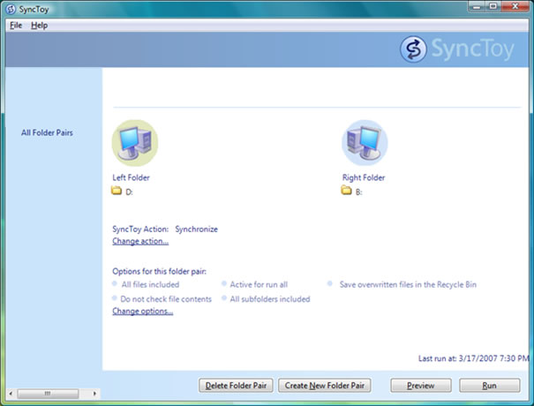Click the 'Left Folder' label
Image resolution: width=534 pixels, height=406 pixels.
tap(132, 177)
